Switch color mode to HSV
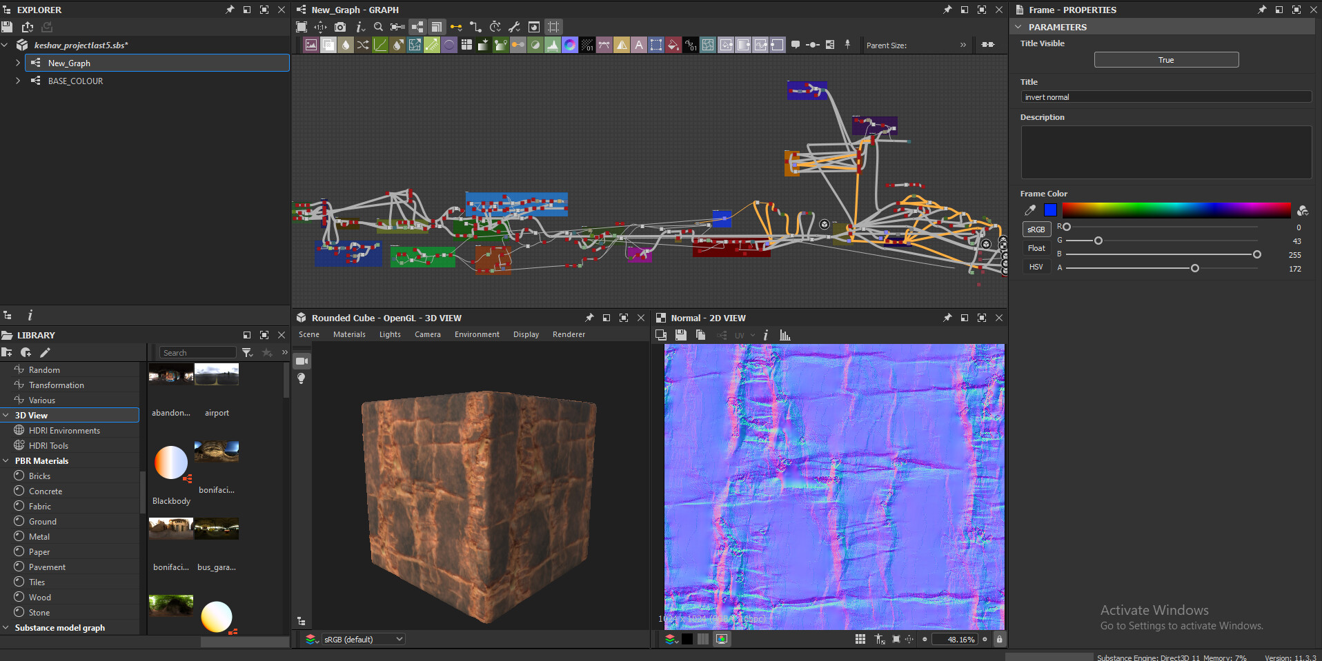This screenshot has height=661, width=1322. coord(1036,267)
